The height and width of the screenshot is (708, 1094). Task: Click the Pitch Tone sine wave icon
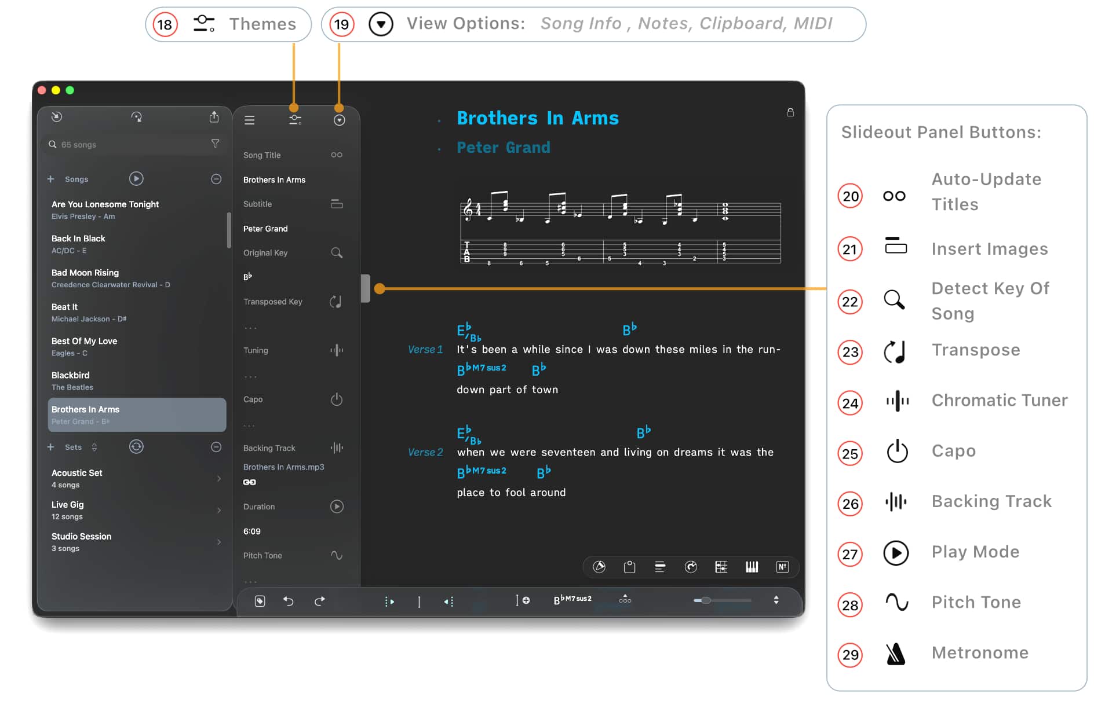[x=337, y=555]
